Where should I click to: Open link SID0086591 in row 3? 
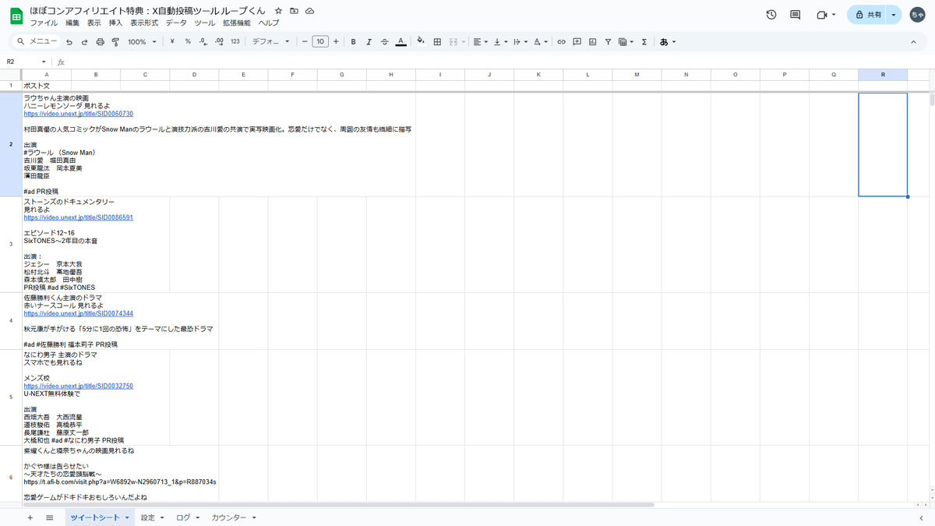78,217
